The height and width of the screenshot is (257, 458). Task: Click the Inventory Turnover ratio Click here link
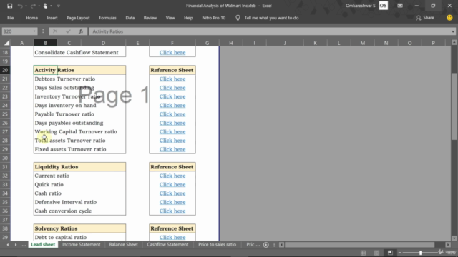point(172,96)
